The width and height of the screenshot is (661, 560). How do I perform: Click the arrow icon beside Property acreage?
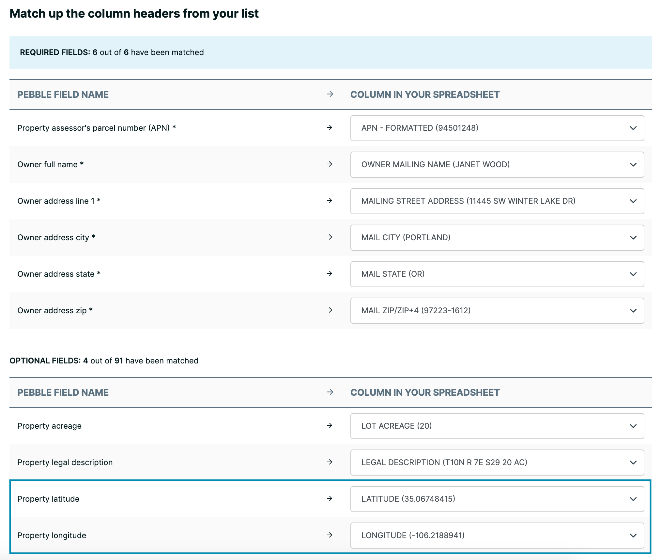click(330, 425)
